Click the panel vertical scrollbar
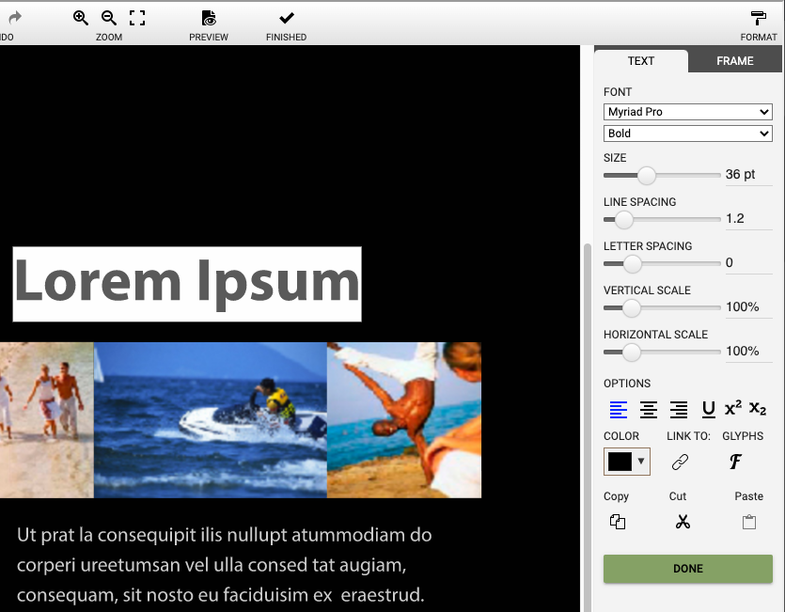 [x=588, y=427]
